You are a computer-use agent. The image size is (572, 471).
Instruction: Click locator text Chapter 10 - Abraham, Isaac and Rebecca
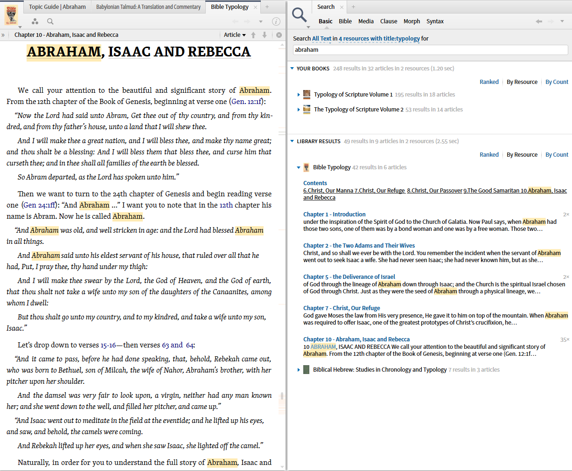pos(66,35)
